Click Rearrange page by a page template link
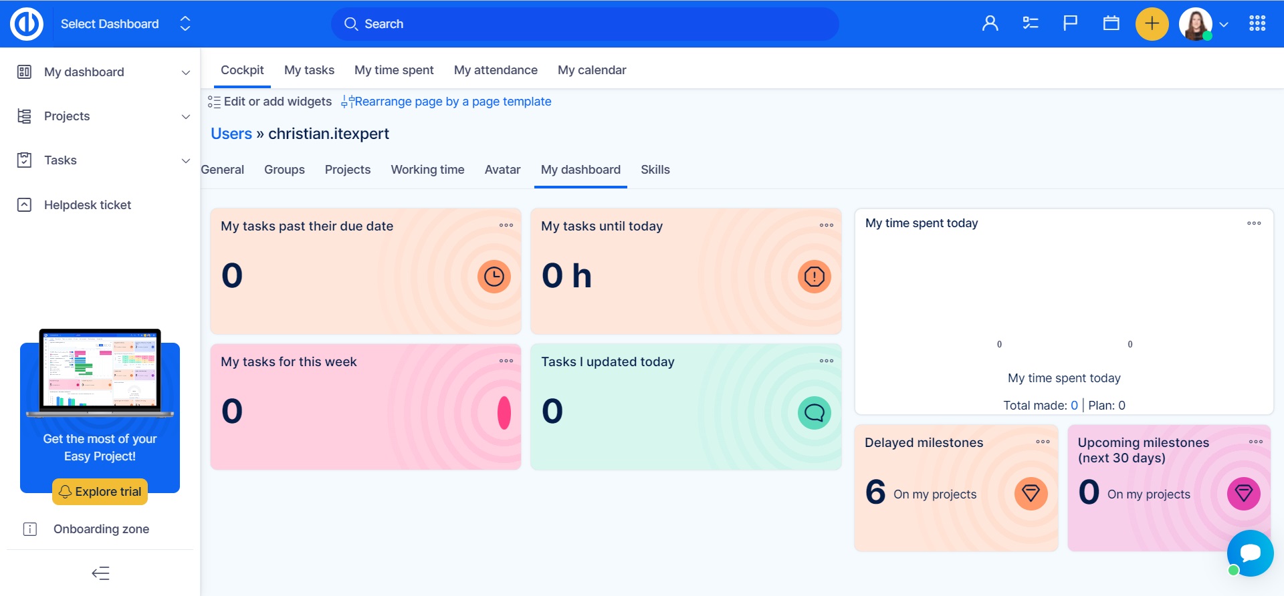The width and height of the screenshot is (1284, 596). (x=452, y=102)
